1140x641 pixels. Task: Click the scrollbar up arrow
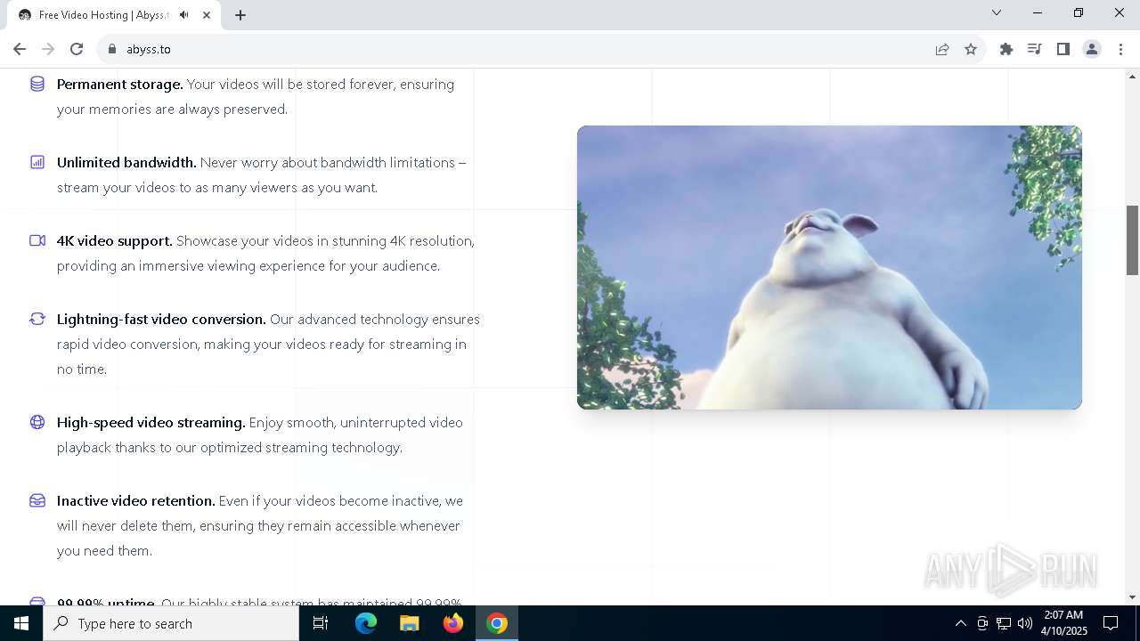click(1132, 76)
